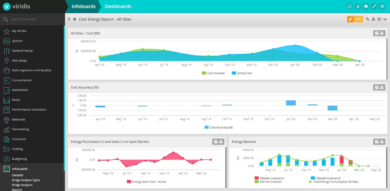
Task: Click the Balances scale icon in sidebar
Action: pyautogui.click(x=7, y=119)
